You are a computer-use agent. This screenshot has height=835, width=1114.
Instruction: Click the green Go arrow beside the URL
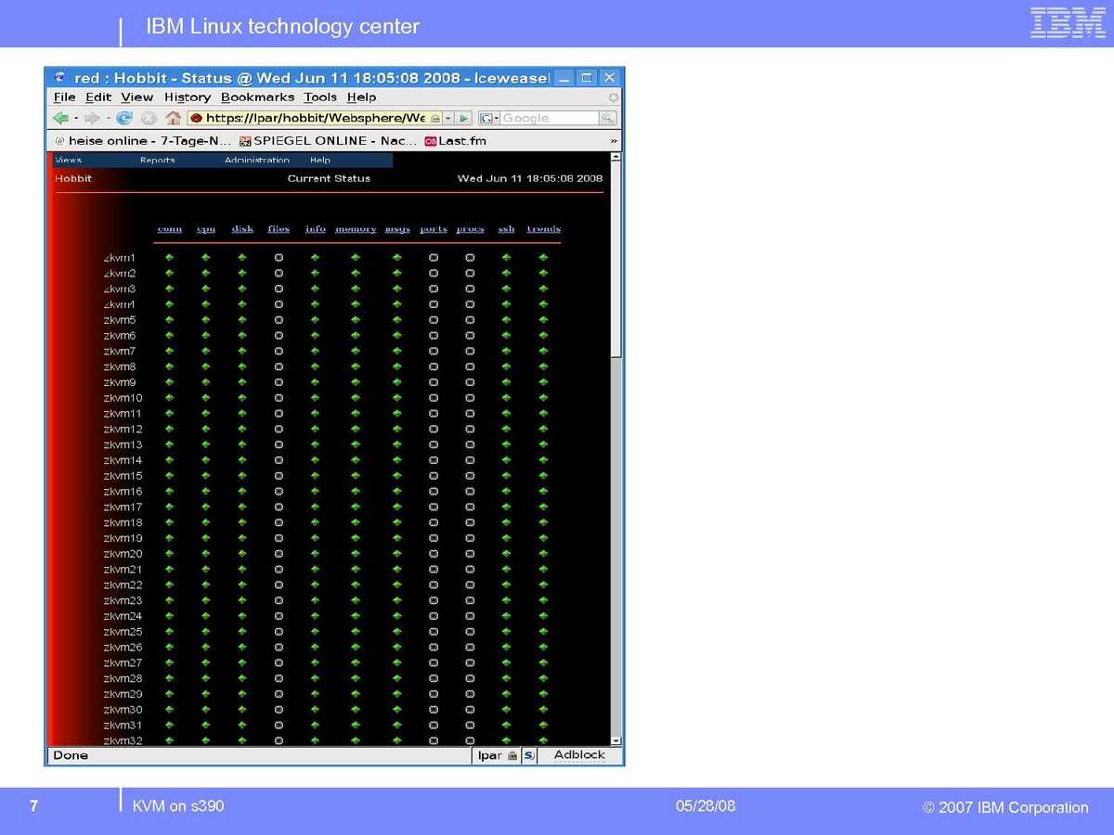(x=463, y=118)
